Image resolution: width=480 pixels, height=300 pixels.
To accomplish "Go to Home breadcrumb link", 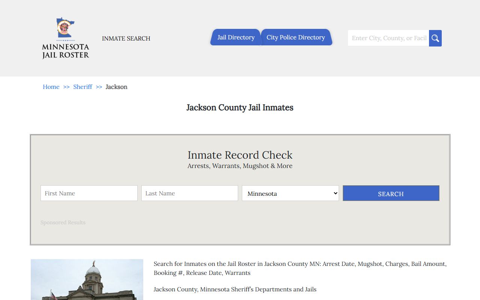I will coord(51,87).
